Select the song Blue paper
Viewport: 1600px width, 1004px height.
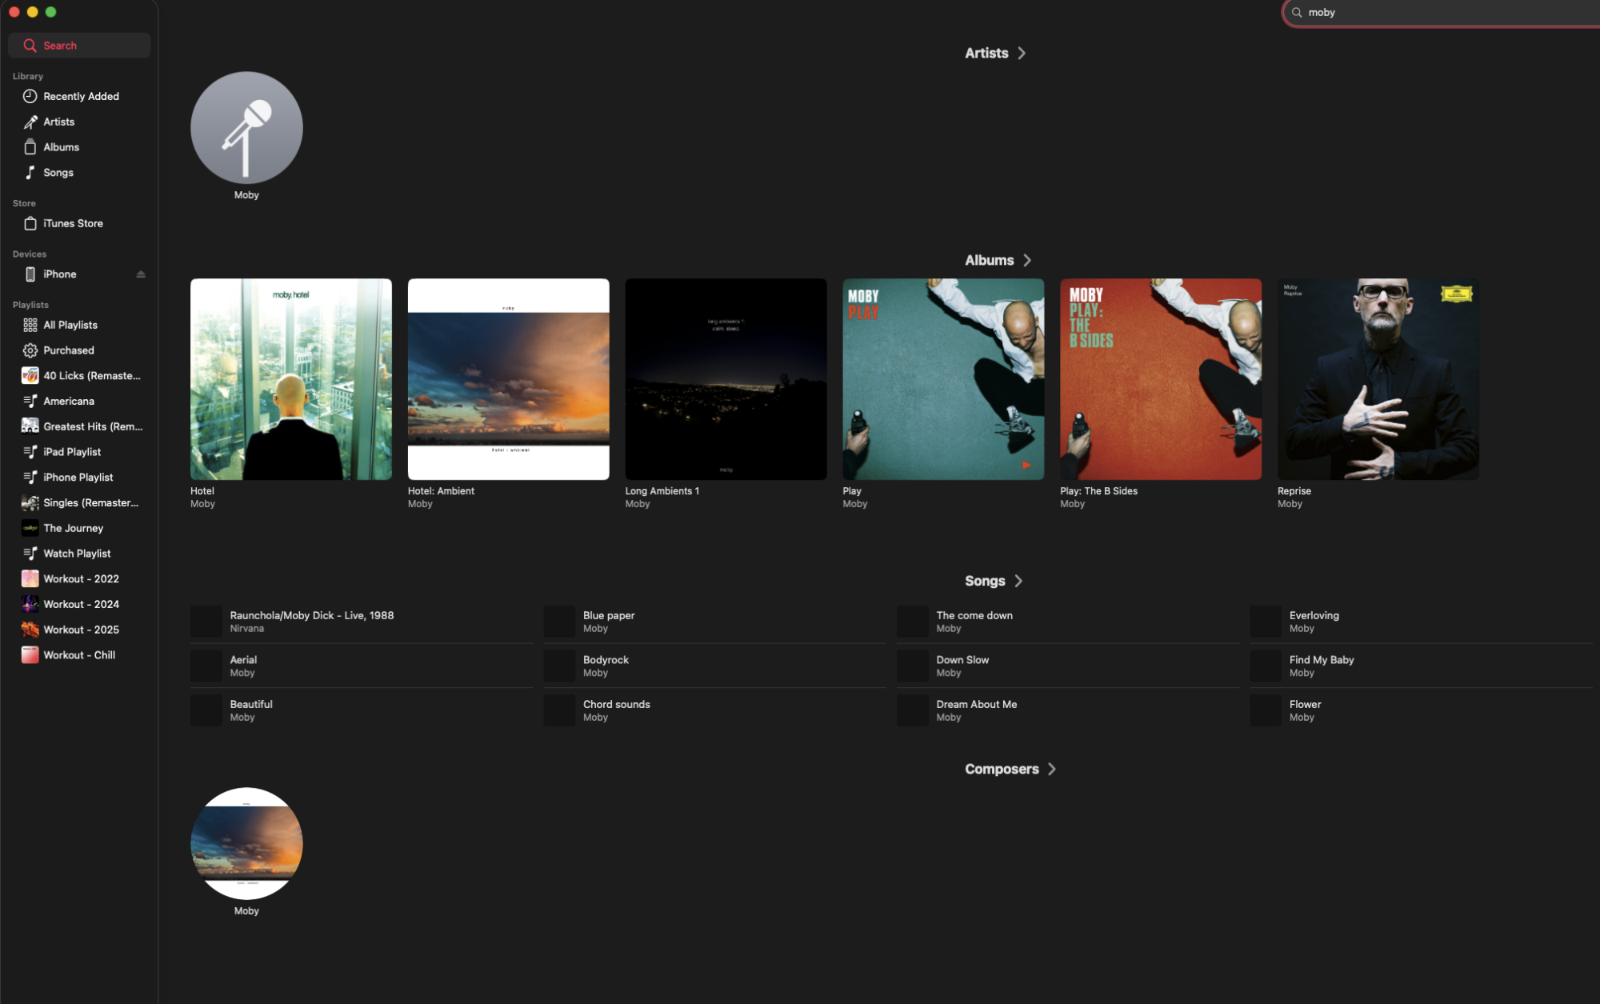714,622
